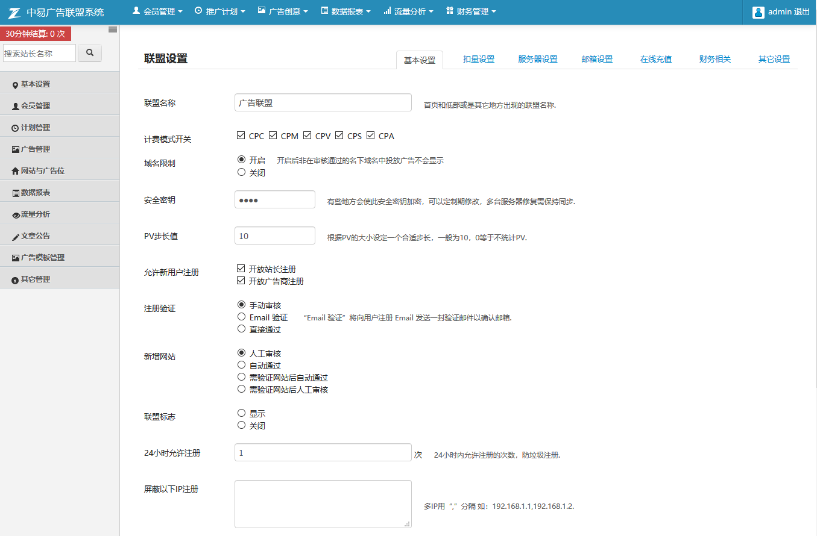
Task: Uncheck the CPM billing mode checkbox
Action: click(273, 136)
